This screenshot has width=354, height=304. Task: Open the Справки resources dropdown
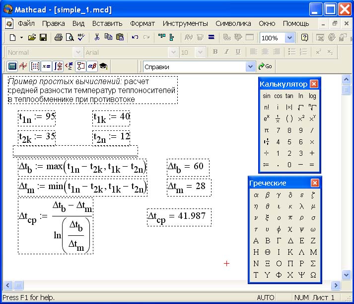250,67
